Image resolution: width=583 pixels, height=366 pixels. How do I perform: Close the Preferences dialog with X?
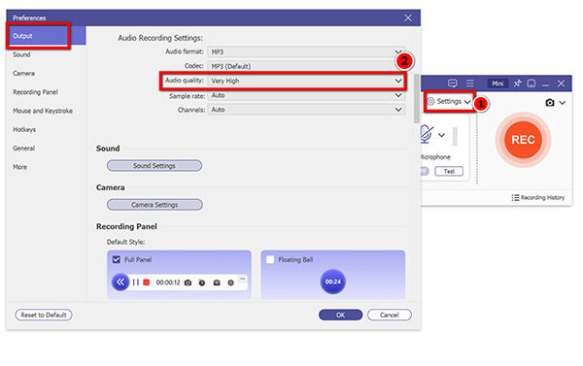click(408, 17)
